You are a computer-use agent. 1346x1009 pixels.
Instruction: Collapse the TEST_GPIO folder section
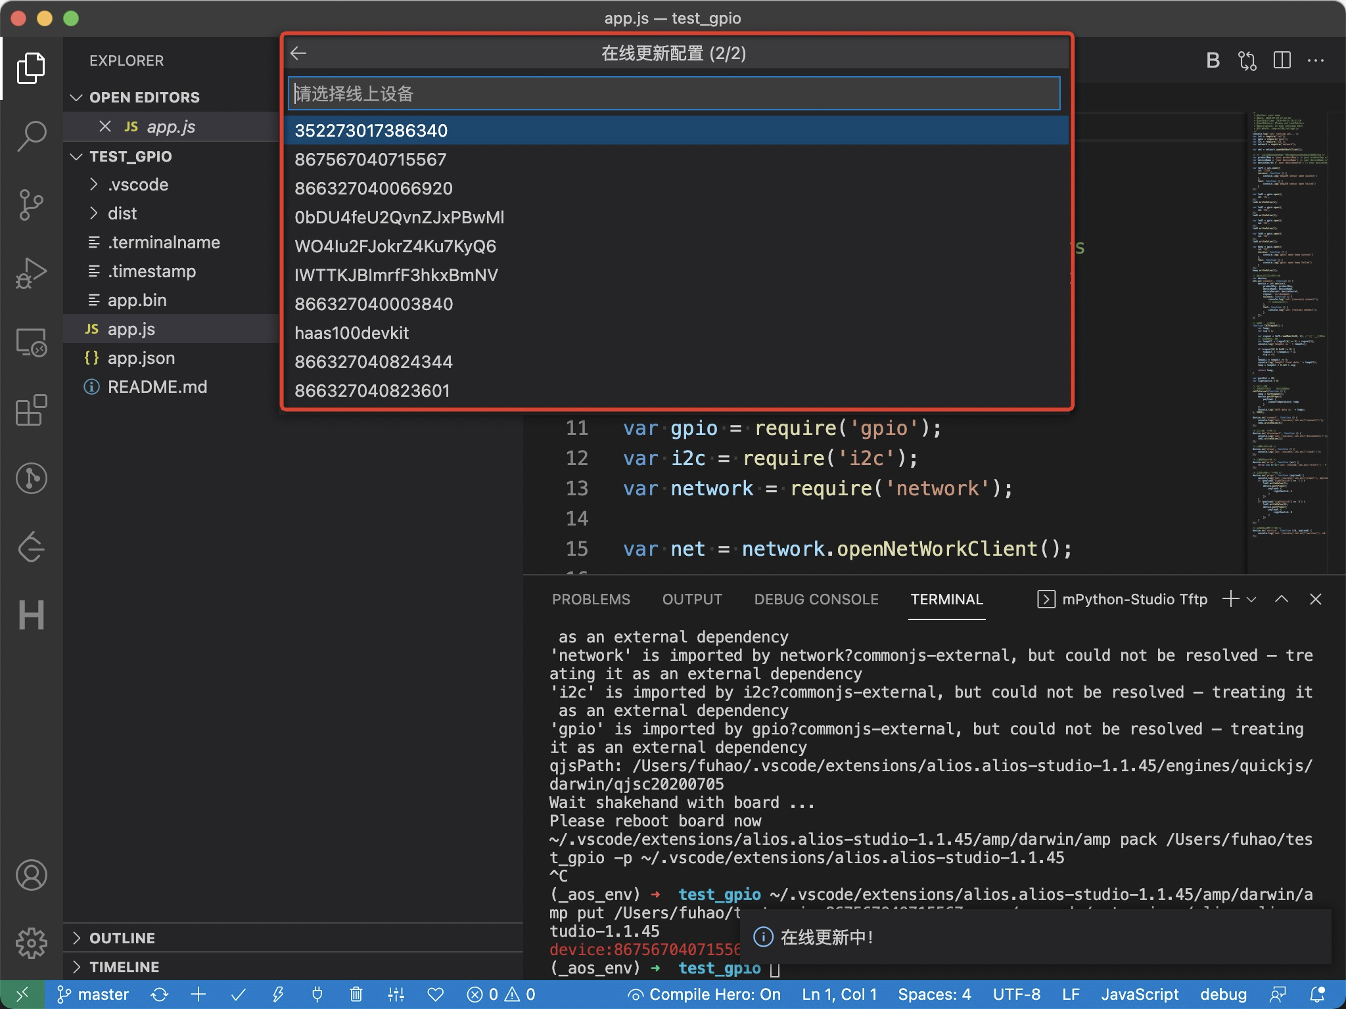pyautogui.click(x=76, y=156)
